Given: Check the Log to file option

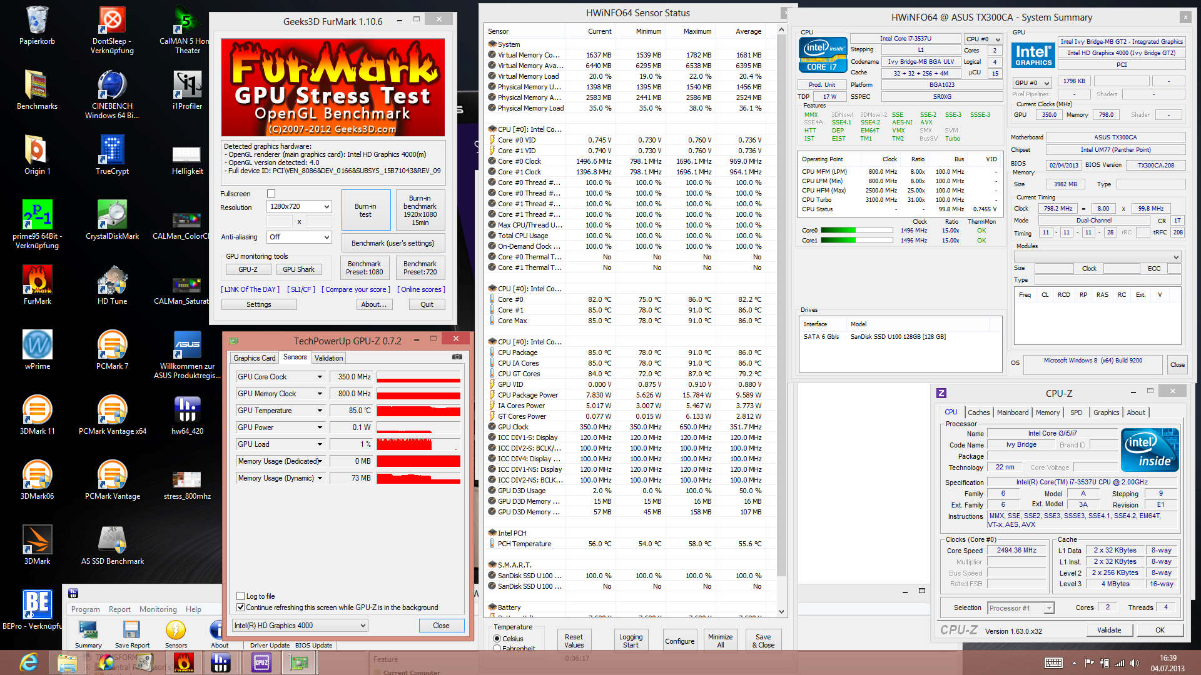Looking at the screenshot, I should (x=241, y=596).
